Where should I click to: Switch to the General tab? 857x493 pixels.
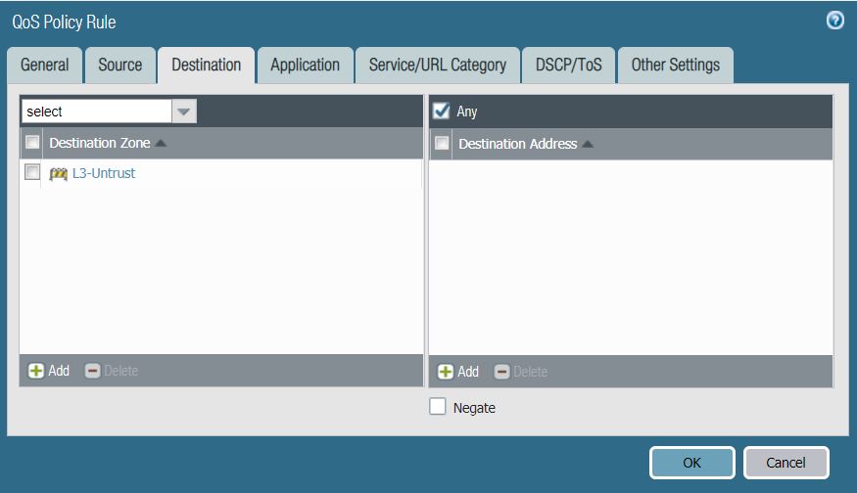pyautogui.click(x=45, y=65)
